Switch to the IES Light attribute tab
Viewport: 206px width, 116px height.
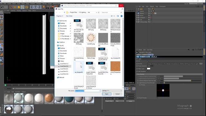[x=150, y=54]
